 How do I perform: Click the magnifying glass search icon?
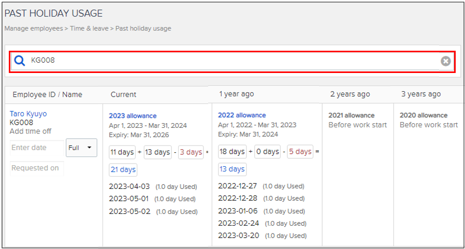[x=20, y=61]
